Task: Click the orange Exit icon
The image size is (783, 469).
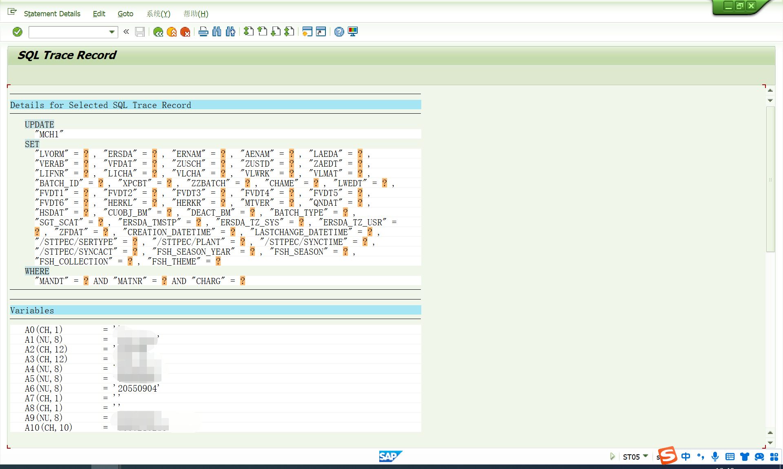Action: pyautogui.click(x=172, y=32)
